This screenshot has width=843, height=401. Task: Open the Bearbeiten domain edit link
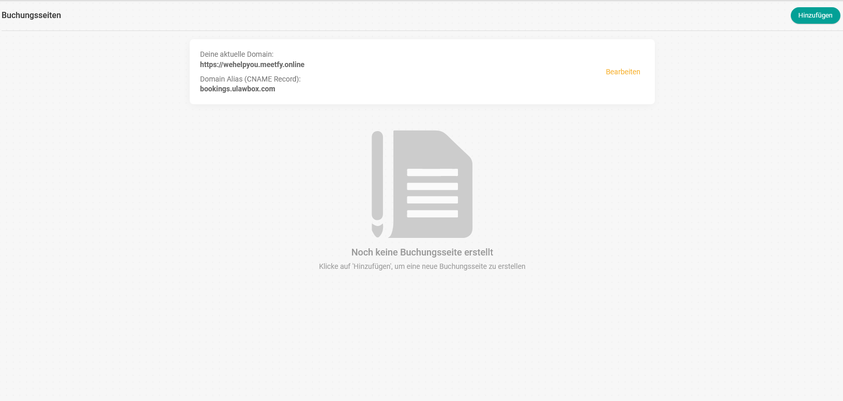coord(623,72)
